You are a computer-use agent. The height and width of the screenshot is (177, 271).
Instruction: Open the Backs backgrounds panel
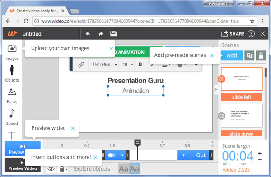tap(12, 96)
